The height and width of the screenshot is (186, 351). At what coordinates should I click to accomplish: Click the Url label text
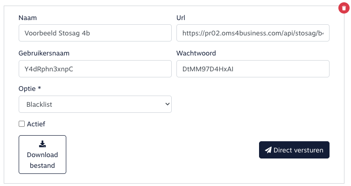click(x=181, y=18)
